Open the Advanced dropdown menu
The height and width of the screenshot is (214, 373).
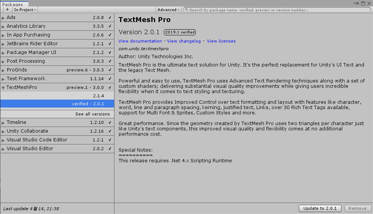(168, 10)
